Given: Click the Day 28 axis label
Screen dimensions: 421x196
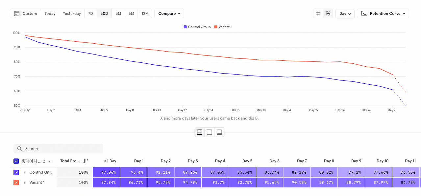Looking at the screenshot, I should coord(392,110).
